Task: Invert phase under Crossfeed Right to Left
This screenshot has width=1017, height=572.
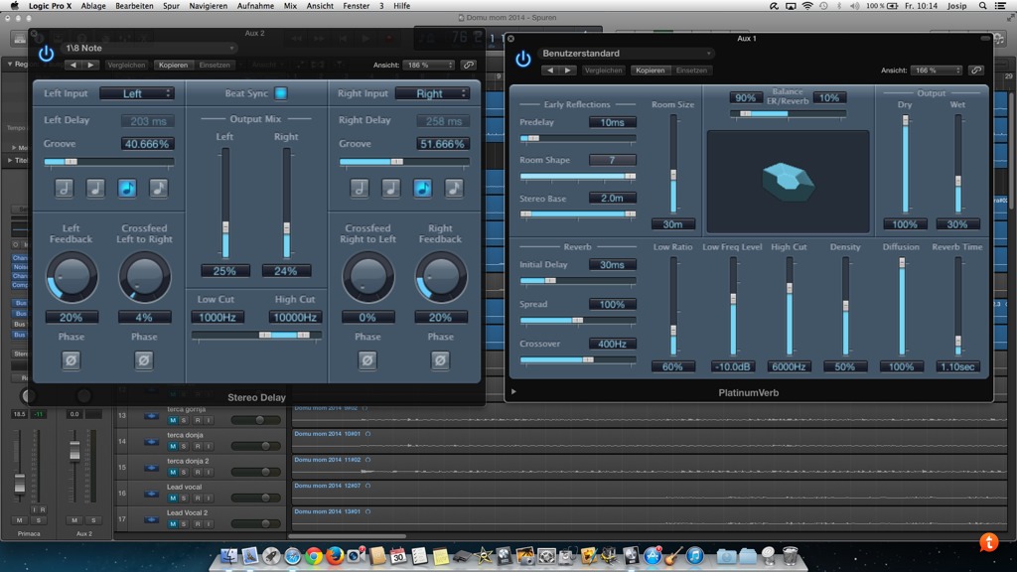Action: tap(367, 359)
